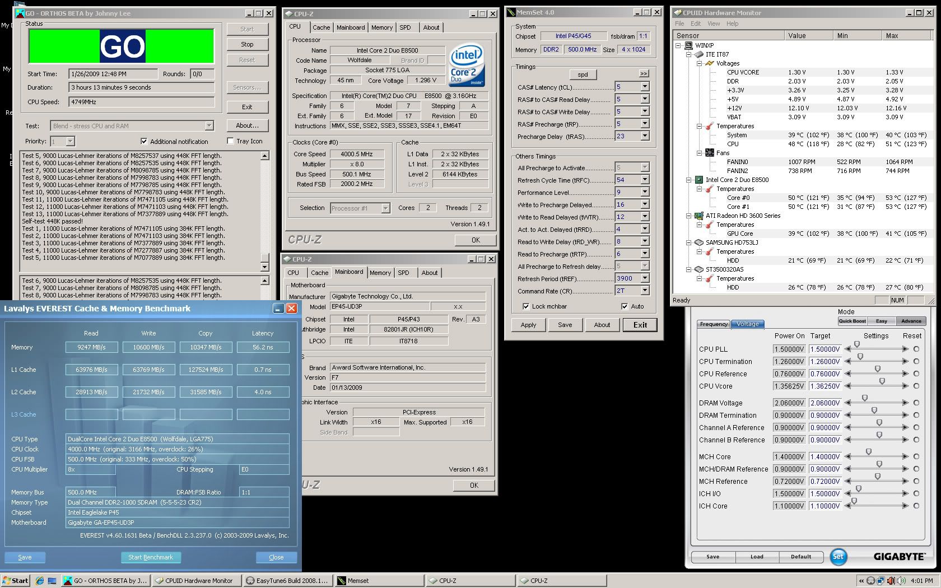Select the MCH Core reset radio button
Screen dimensions: 941x588
[x=916, y=456]
